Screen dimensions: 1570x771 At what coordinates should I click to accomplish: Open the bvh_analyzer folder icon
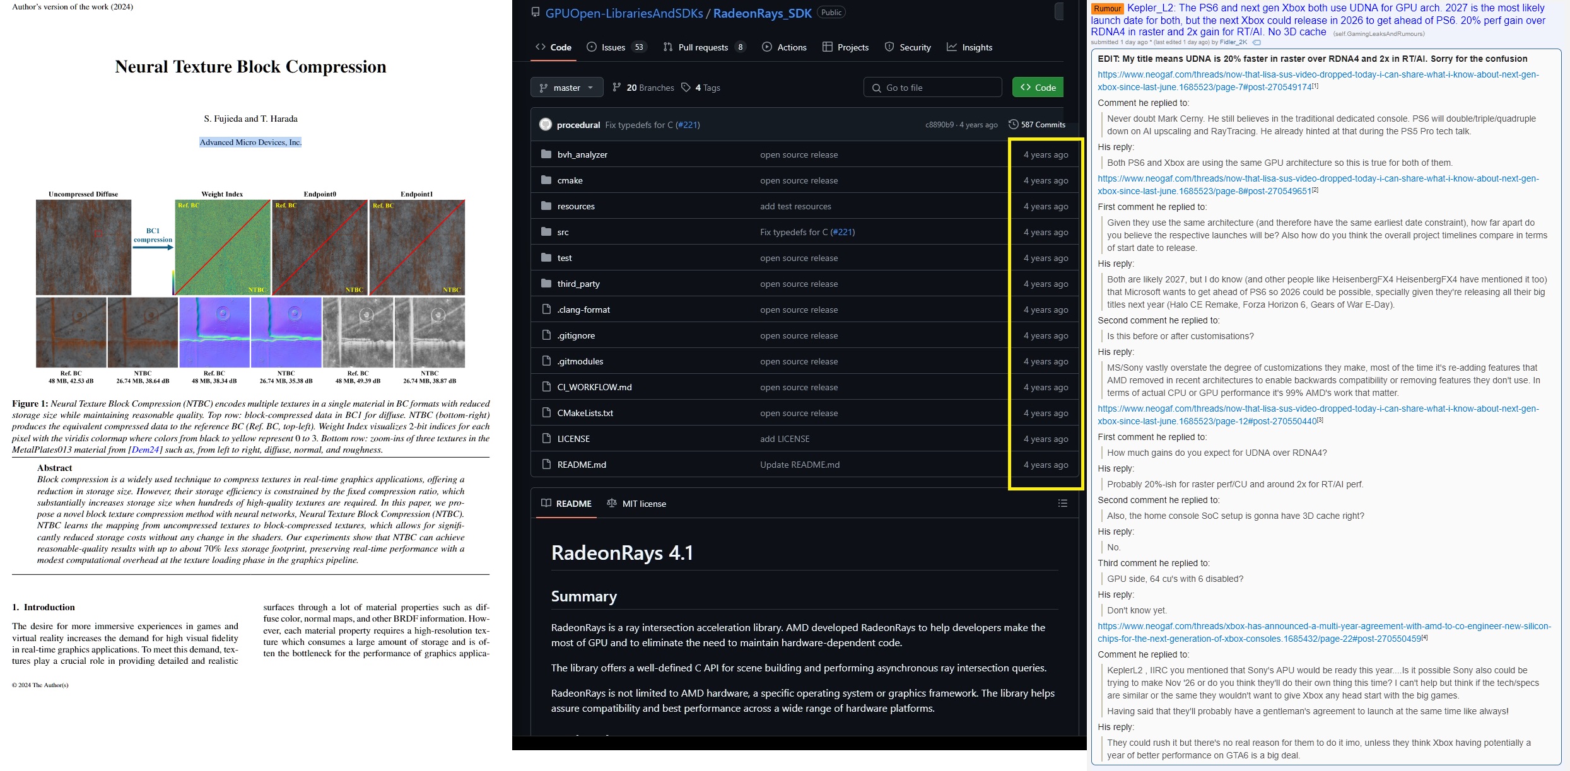click(546, 154)
